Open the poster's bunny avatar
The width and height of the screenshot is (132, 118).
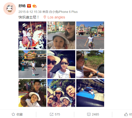10,9
